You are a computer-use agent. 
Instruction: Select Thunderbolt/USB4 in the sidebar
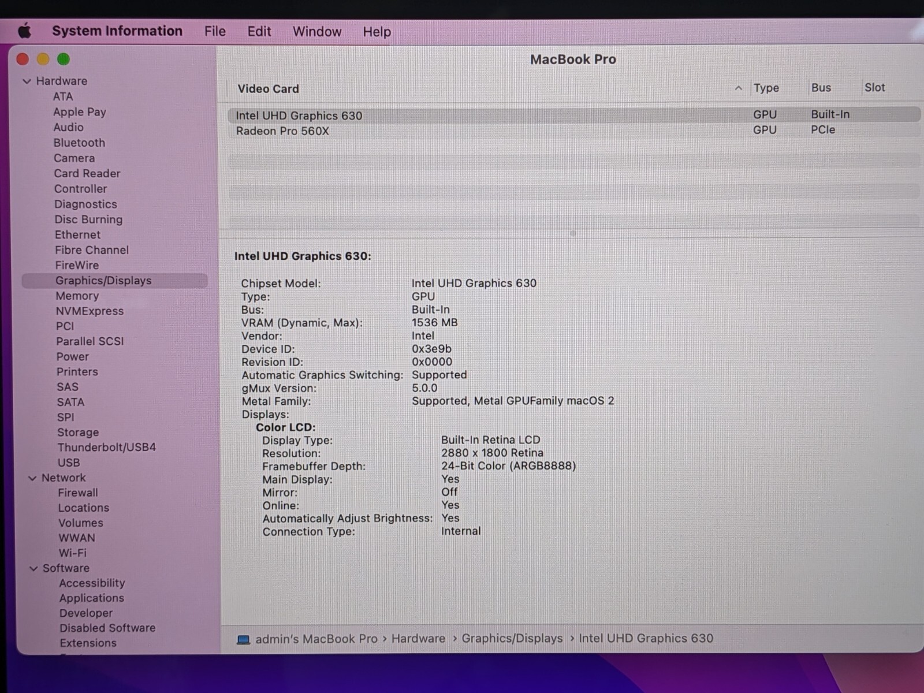[x=106, y=447]
